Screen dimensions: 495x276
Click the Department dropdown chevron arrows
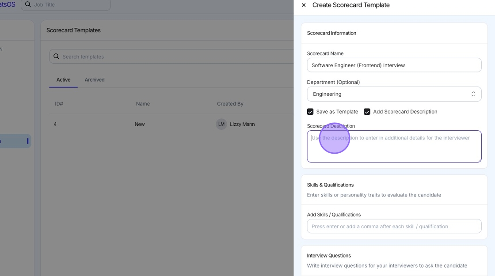click(x=473, y=94)
